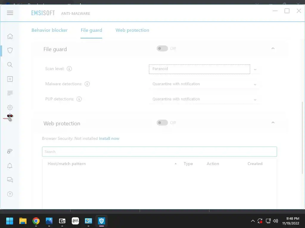Collapse the File guard section

pos(273,48)
